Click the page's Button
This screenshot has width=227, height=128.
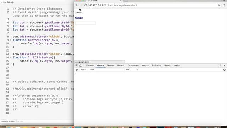[x=79, y=12]
